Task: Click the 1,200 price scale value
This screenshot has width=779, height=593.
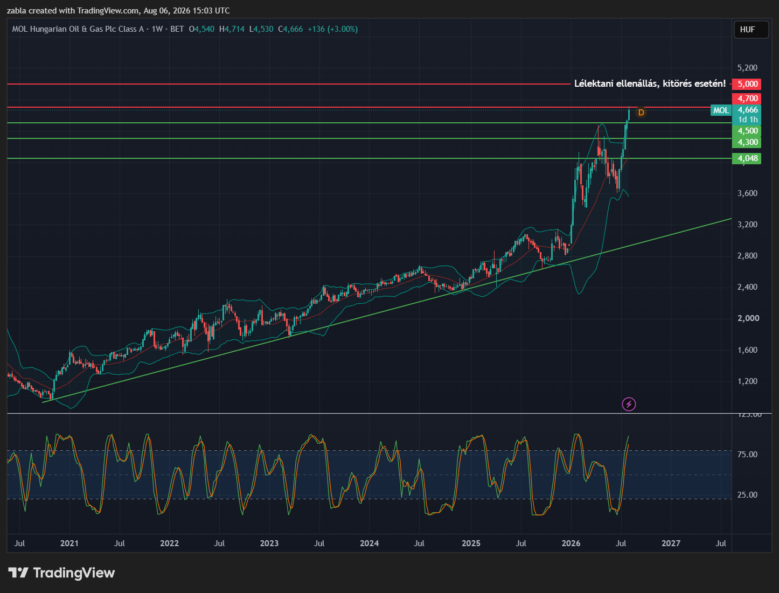Action: pyautogui.click(x=748, y=381)
